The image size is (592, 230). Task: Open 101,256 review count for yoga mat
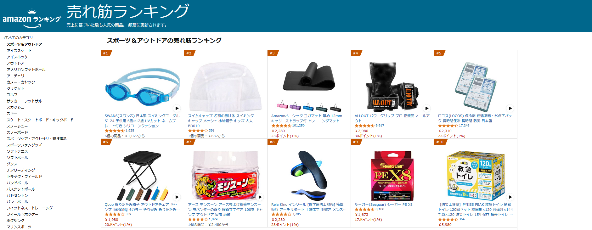tap(298, 126)
